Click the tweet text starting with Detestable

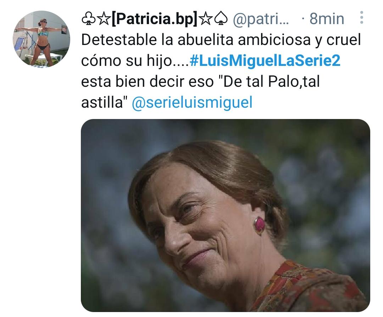coord(221,71)
